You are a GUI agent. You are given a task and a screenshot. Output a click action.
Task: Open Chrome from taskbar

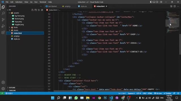99,98
